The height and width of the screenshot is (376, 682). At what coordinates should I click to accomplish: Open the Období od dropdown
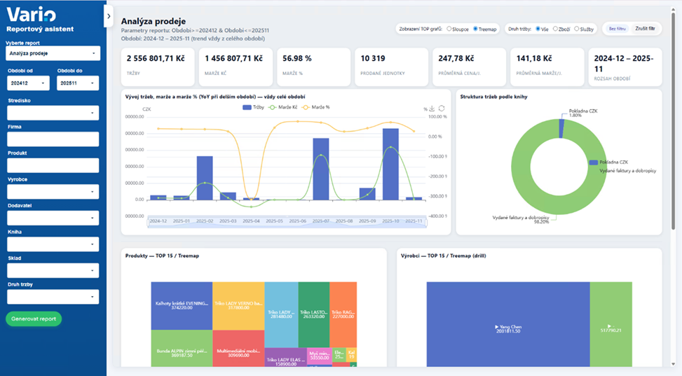pyautogui.click(x=27, y=83)
